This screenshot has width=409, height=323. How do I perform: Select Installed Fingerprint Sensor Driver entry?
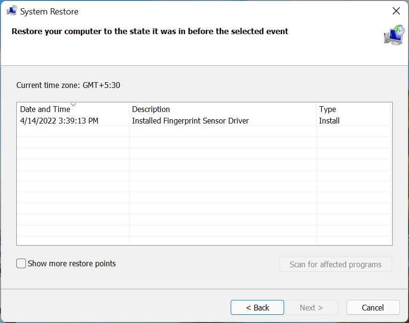(190, 121)
